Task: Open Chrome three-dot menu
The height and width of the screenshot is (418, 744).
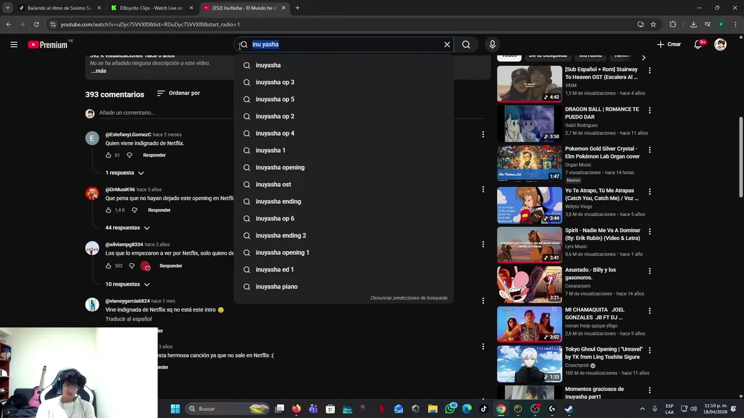Action: (735, 24)
